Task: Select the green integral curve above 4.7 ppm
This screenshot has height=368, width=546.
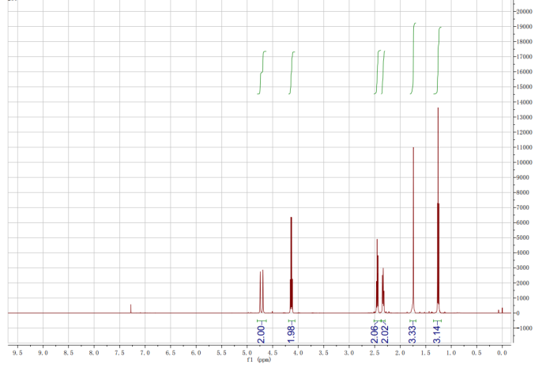Action: pos(262,71)
